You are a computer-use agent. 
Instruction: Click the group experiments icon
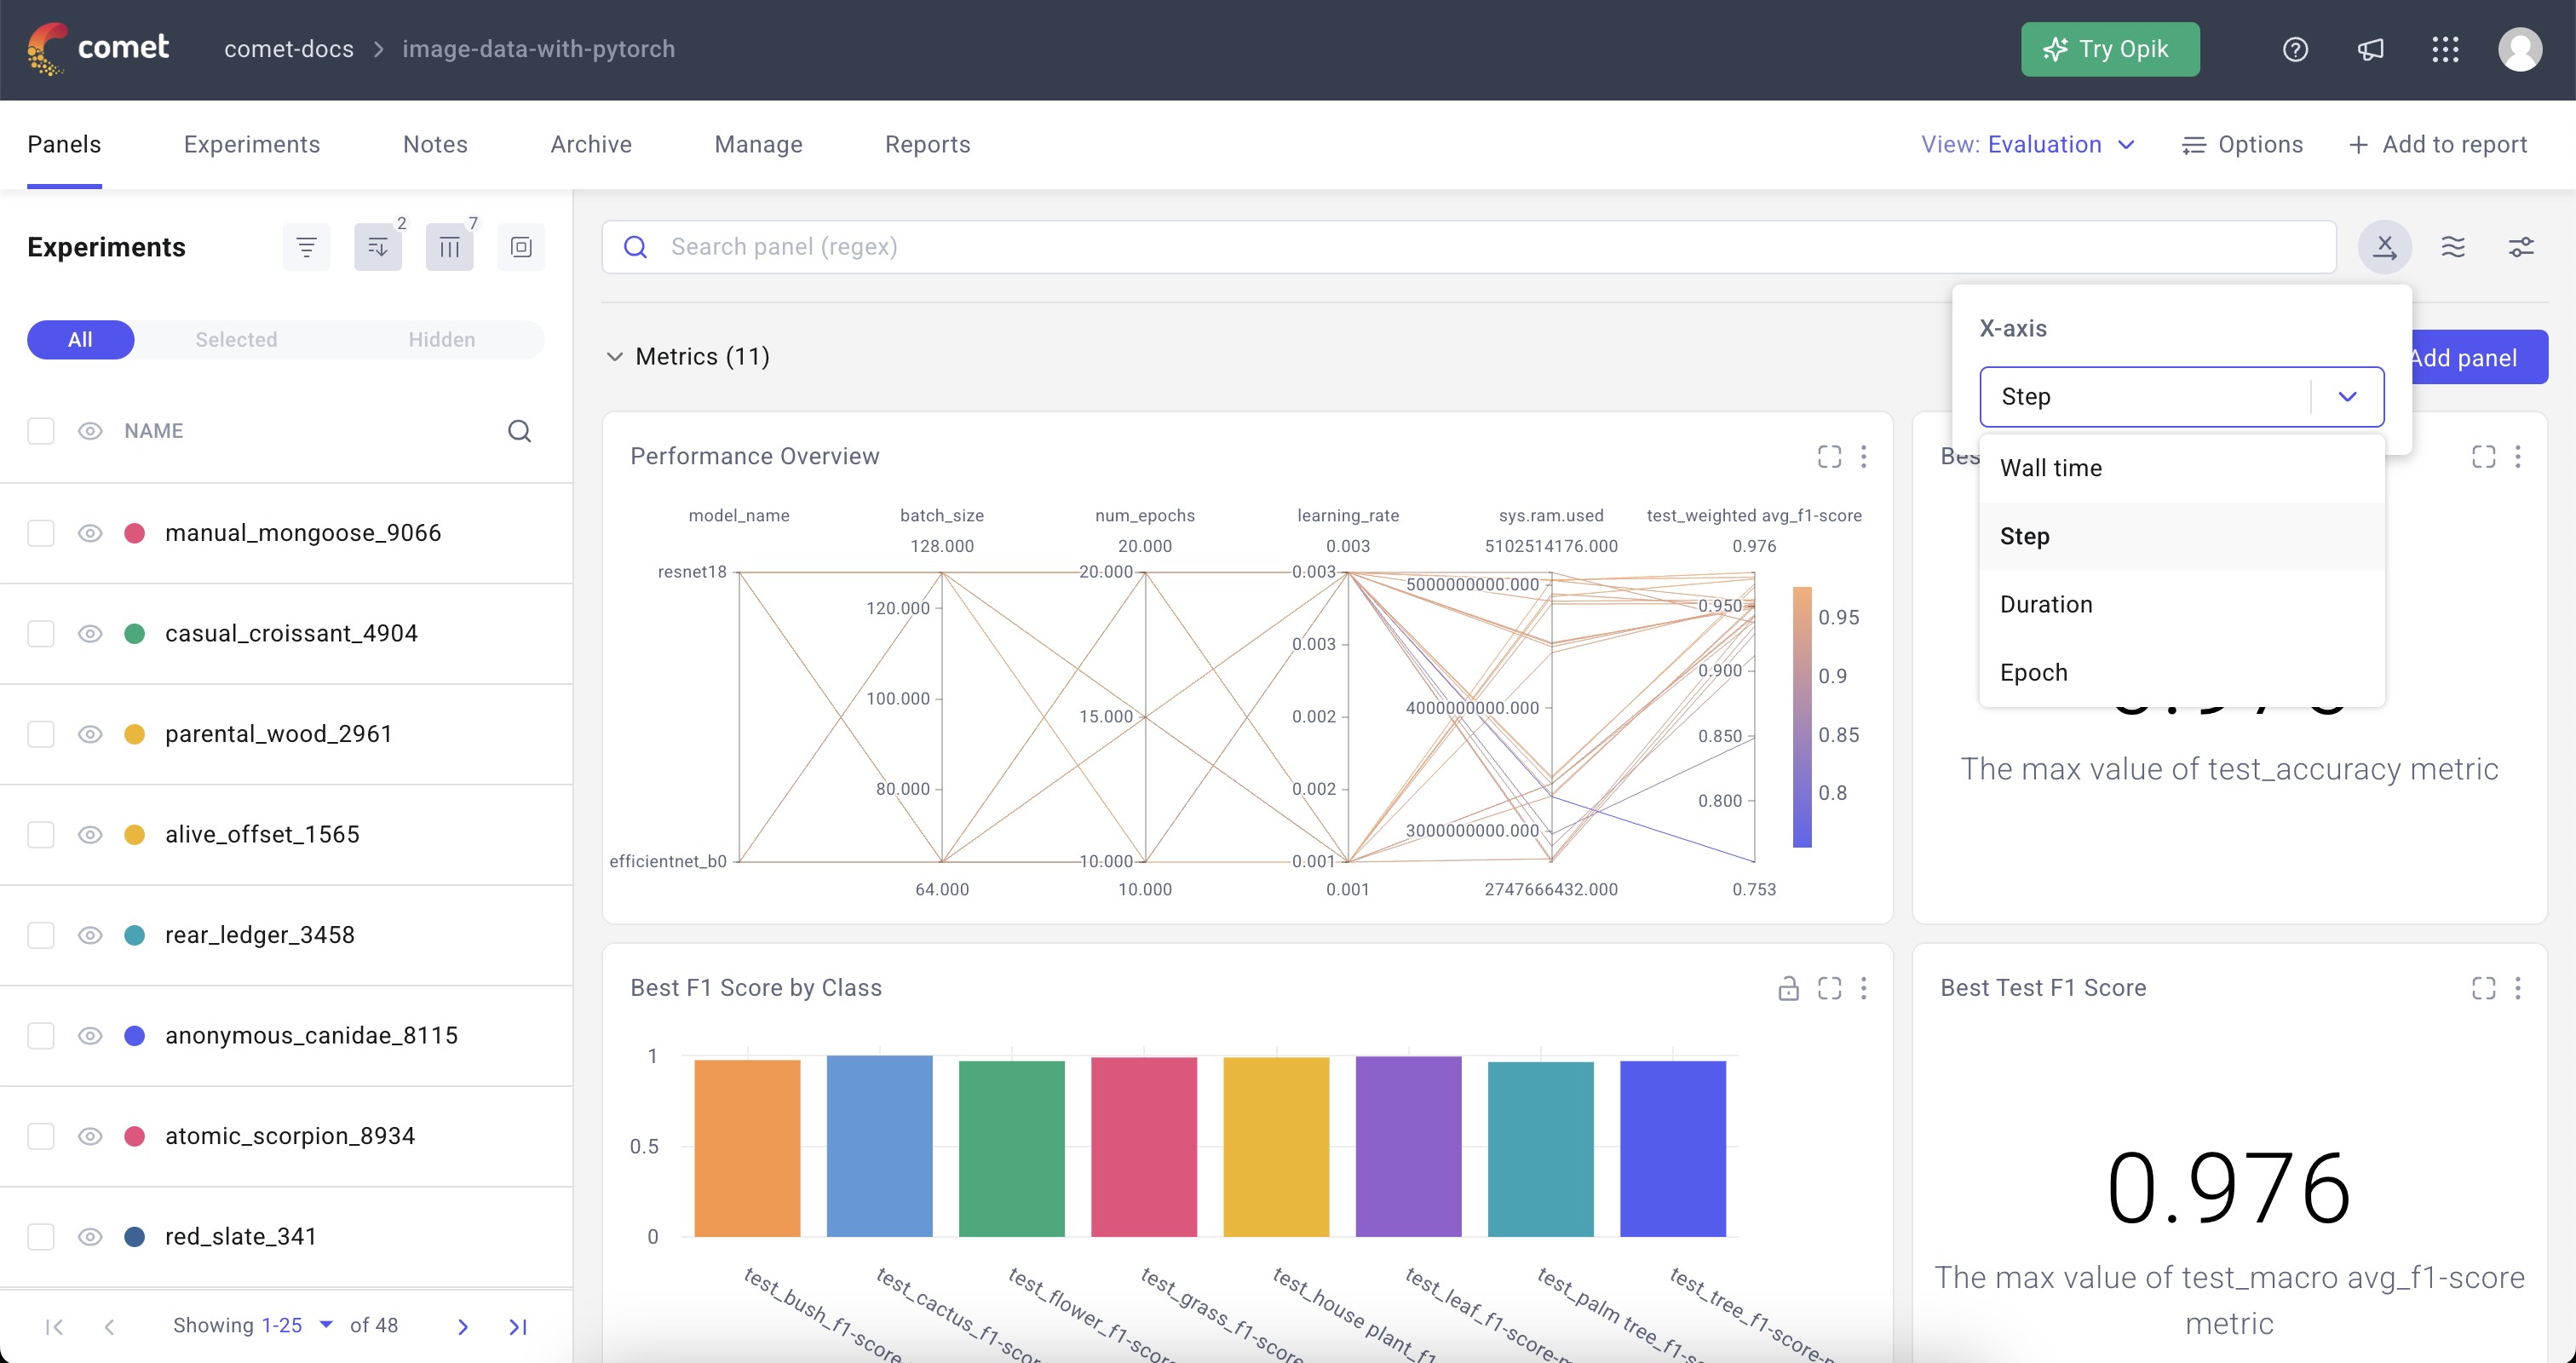(521, 246)
